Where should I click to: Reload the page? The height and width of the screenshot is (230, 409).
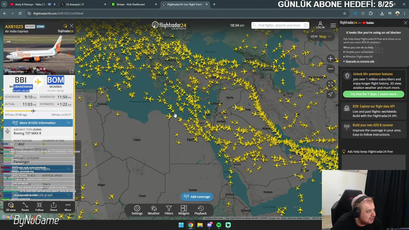coord(20,13)
